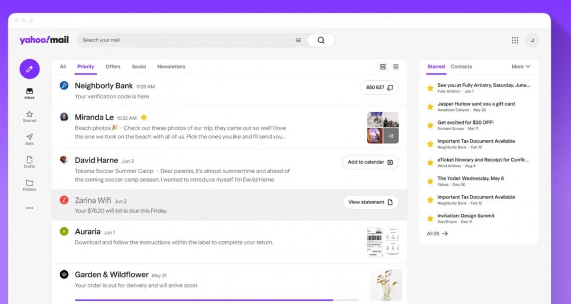This screenshot has width=571, height=304.
Task: Open the J account avatar menu
Action: (532, 40)
